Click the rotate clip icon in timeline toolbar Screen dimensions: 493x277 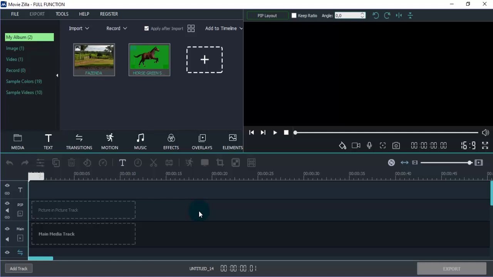coord(87,163)
